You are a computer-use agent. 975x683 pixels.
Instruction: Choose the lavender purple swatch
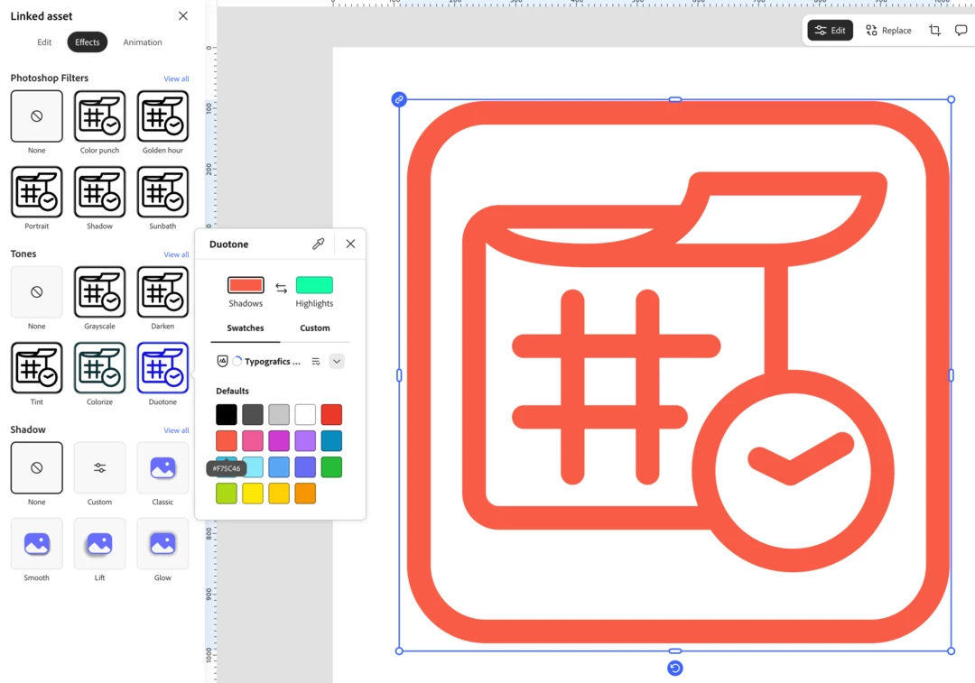coord(305,440)
